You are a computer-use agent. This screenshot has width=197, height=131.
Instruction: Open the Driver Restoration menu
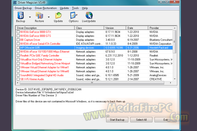[46, 8]
